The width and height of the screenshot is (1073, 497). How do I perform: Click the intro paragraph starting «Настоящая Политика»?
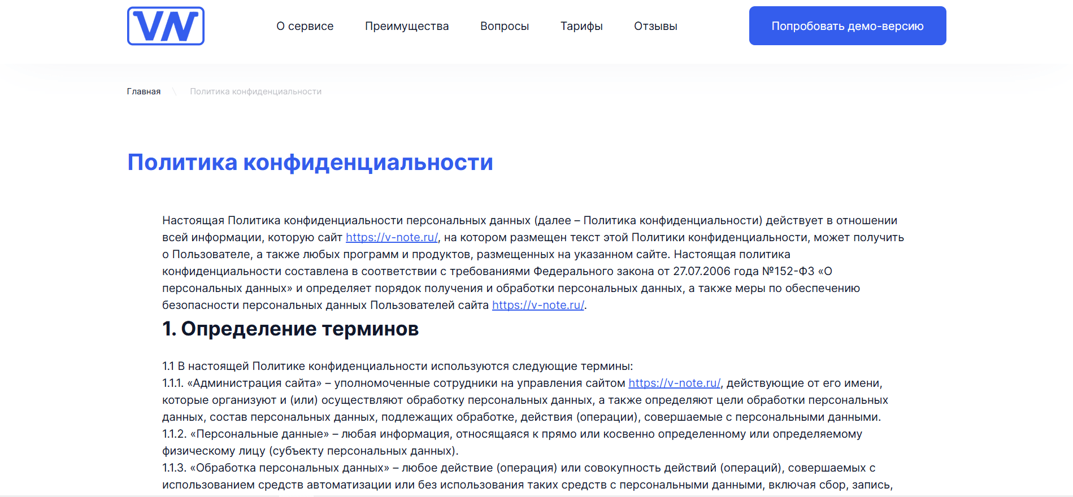tap(533, 263)
